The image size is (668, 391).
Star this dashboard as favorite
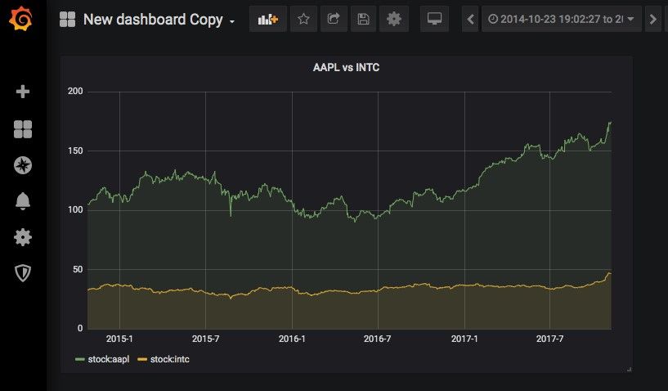[x=303, y=19]
